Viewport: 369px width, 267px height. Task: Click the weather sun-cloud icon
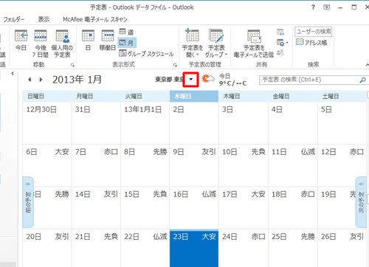(207, 79)
